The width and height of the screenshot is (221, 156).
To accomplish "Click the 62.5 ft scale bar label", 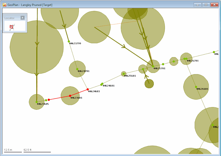I will tap(28, 150).
